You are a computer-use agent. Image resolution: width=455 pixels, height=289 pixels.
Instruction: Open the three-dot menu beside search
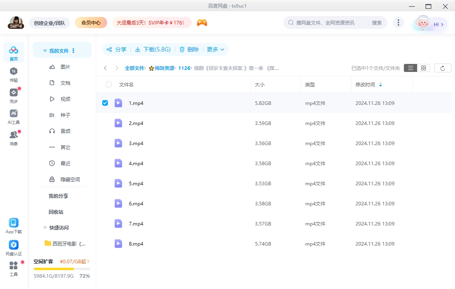(398, 23)
